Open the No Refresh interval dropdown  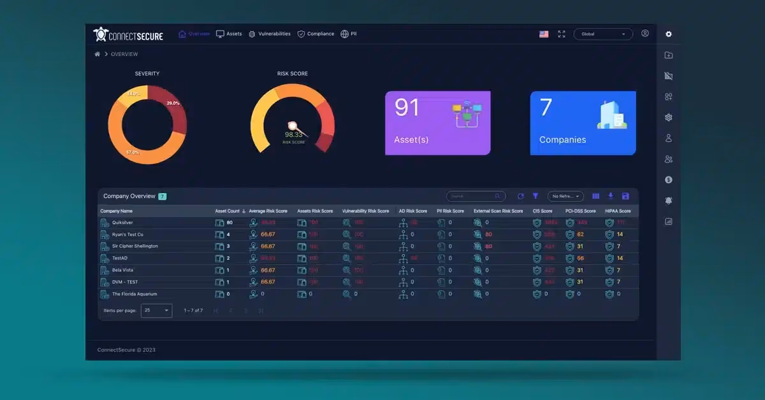(565, 196)
